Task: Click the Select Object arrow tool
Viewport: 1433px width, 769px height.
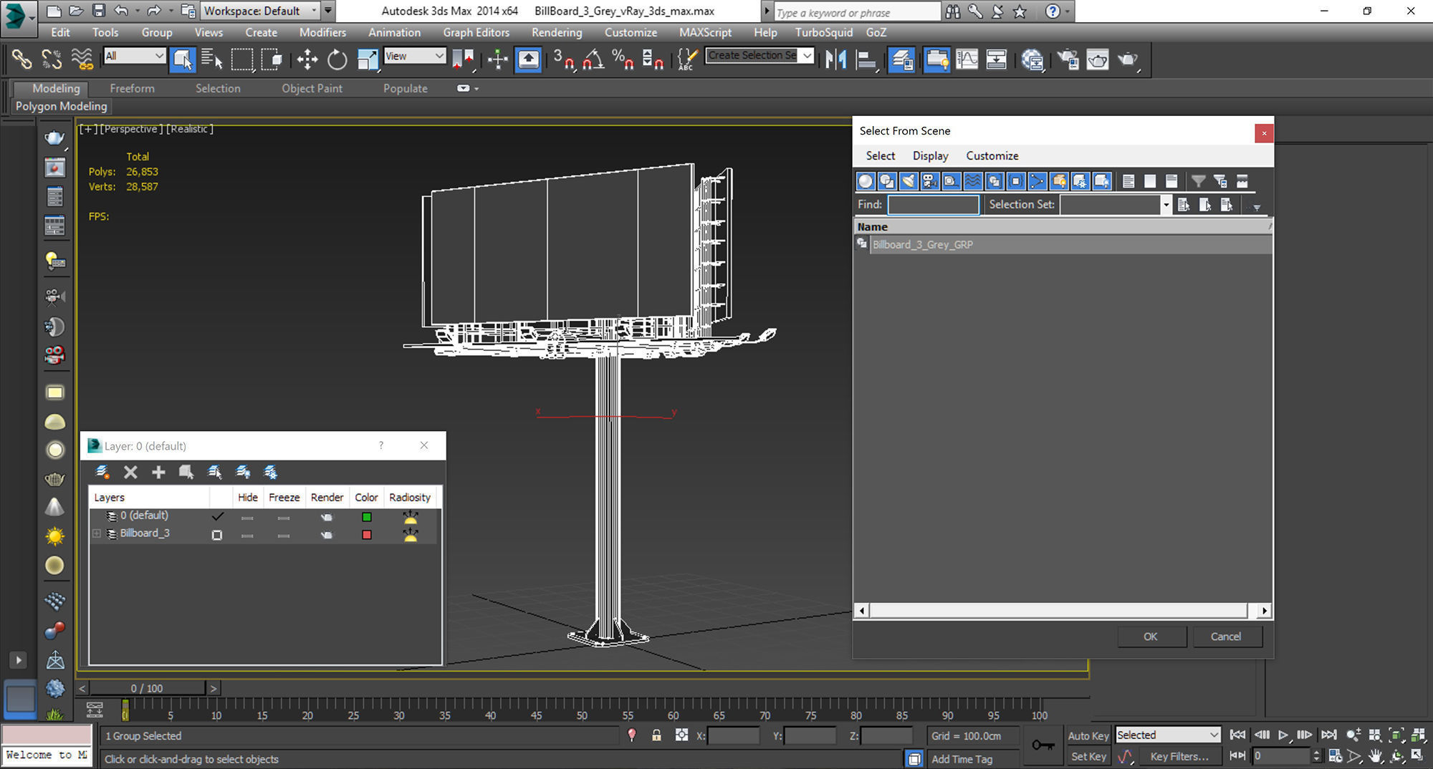Action: 182,59
